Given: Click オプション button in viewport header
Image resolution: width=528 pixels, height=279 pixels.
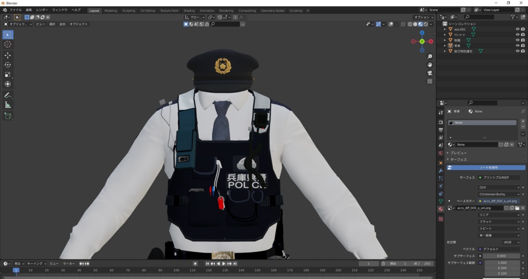Looking at the screenshot, I should pyautogui.click(x=423, y=17).
